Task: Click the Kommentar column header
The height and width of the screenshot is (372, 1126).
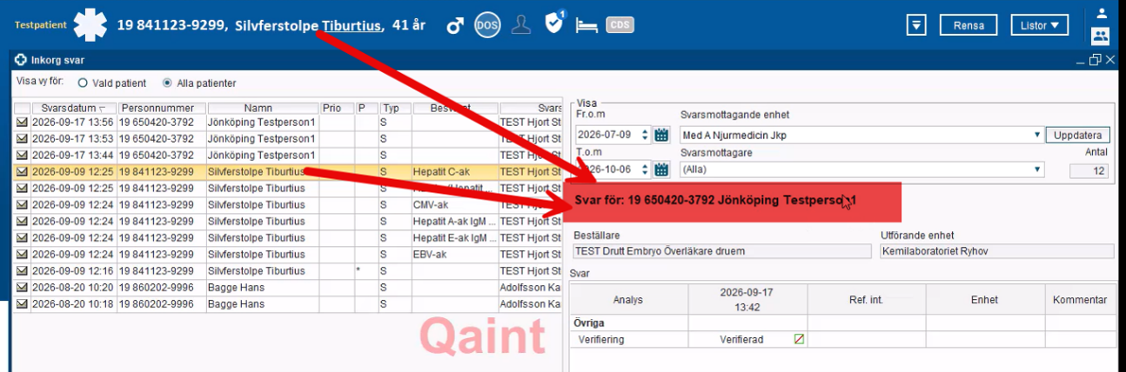Action: 1080,300
